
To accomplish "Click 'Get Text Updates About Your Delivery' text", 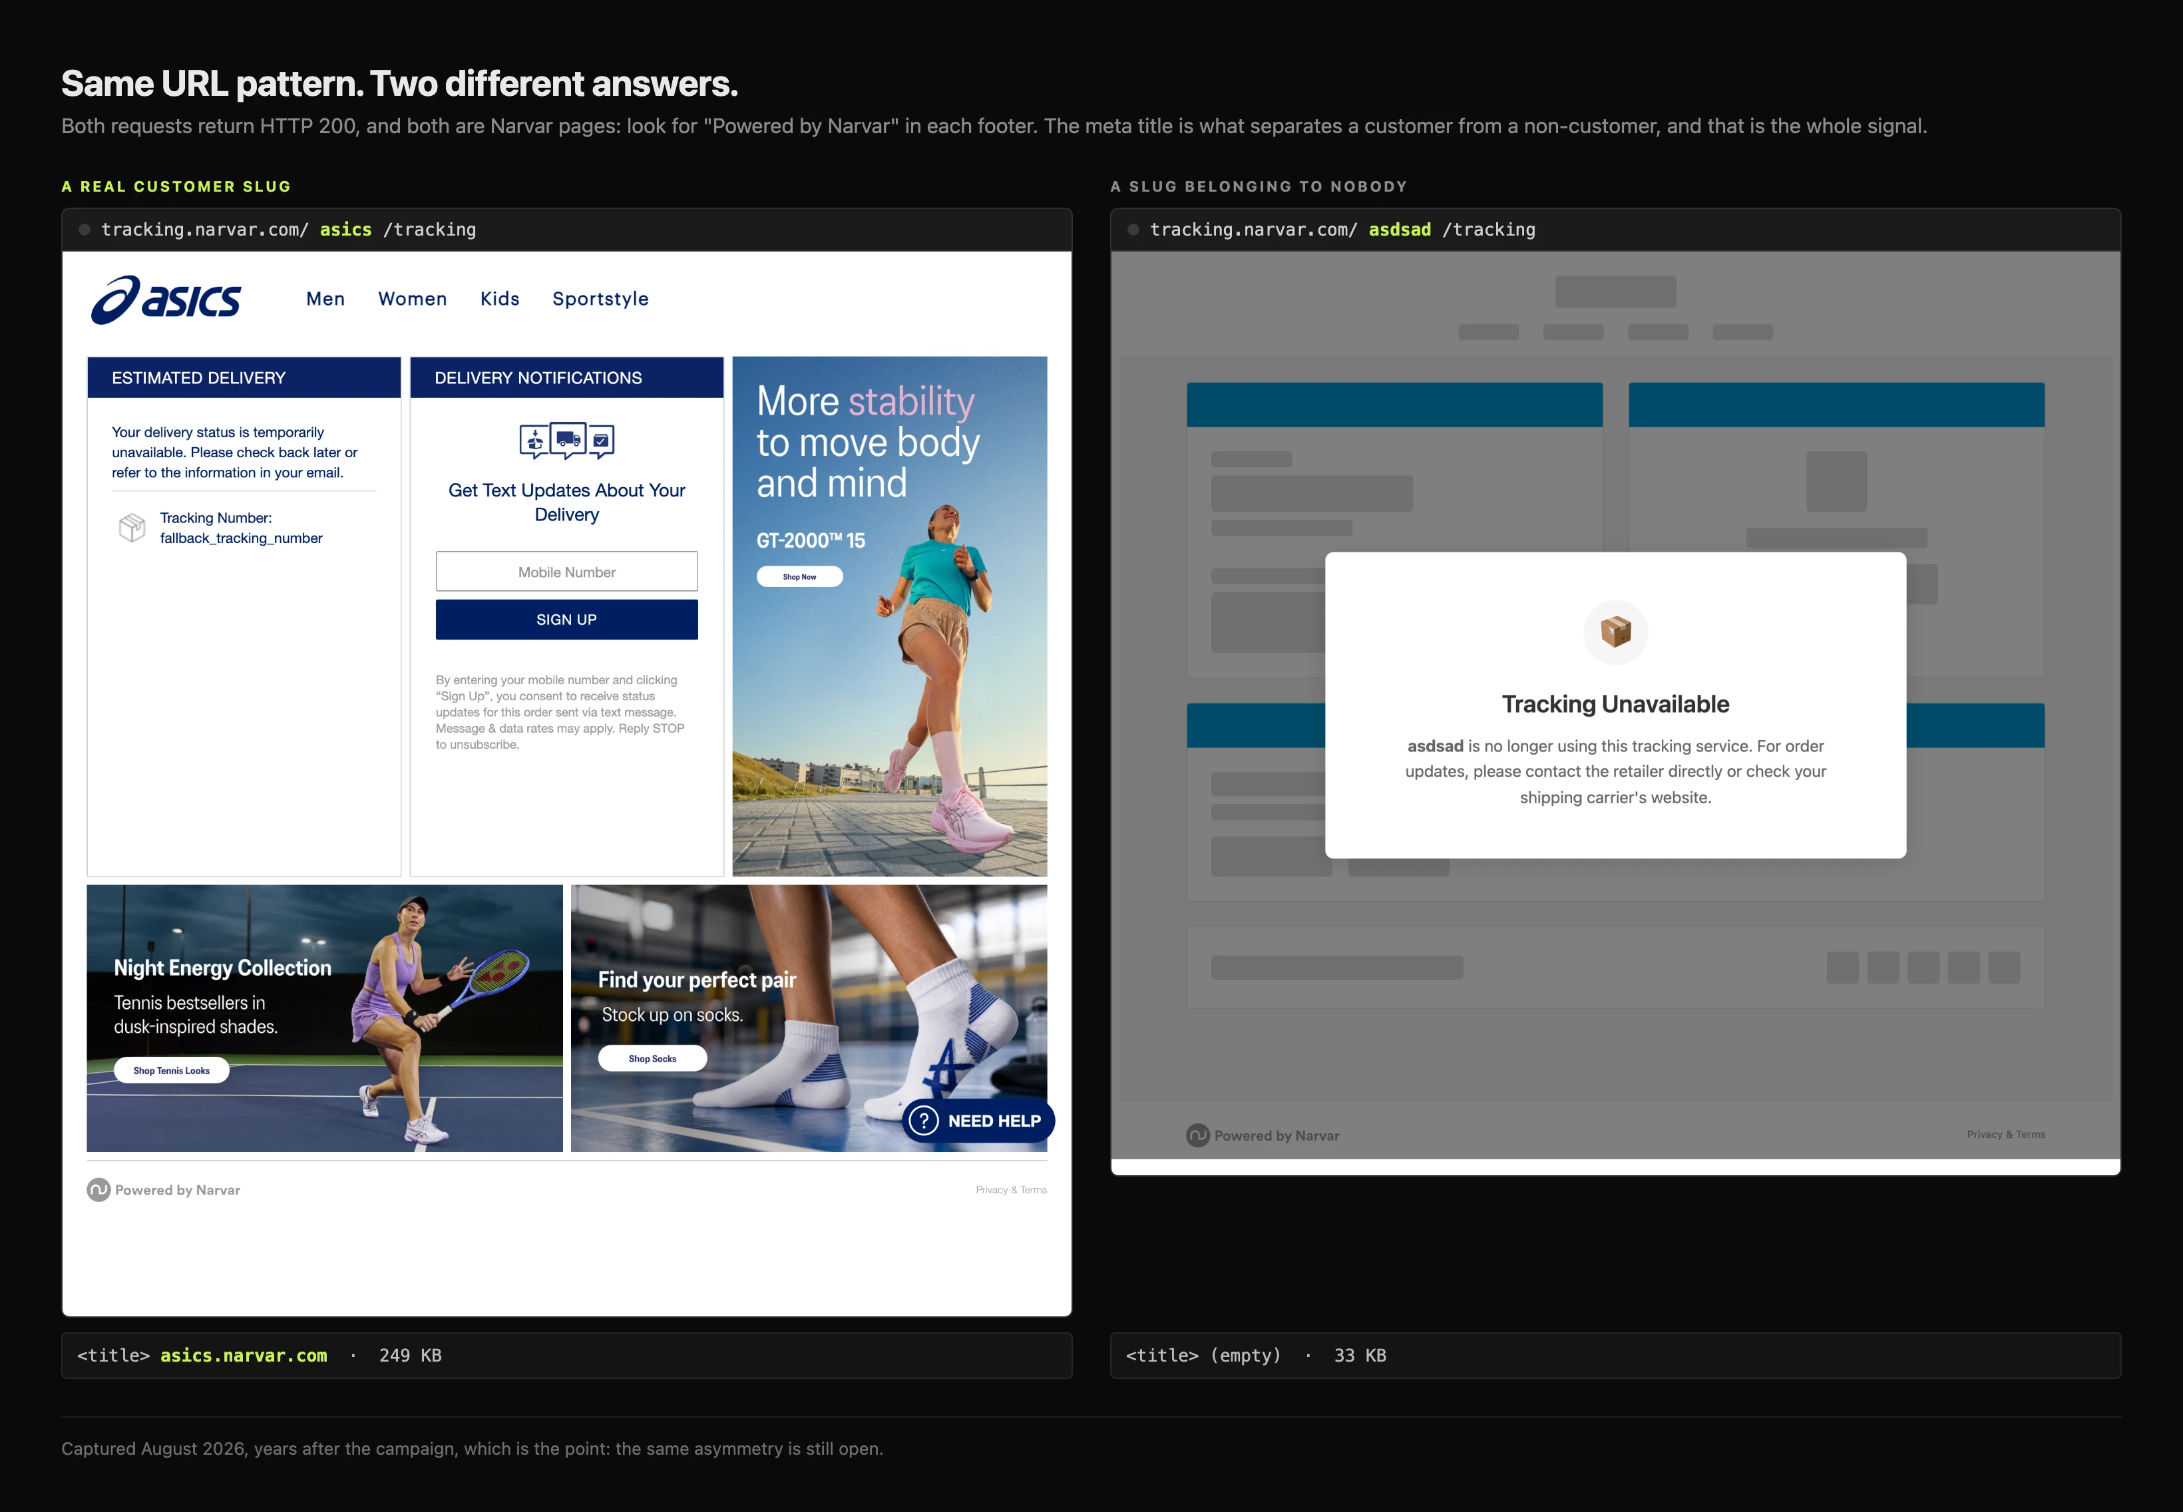I will [566, 502].
